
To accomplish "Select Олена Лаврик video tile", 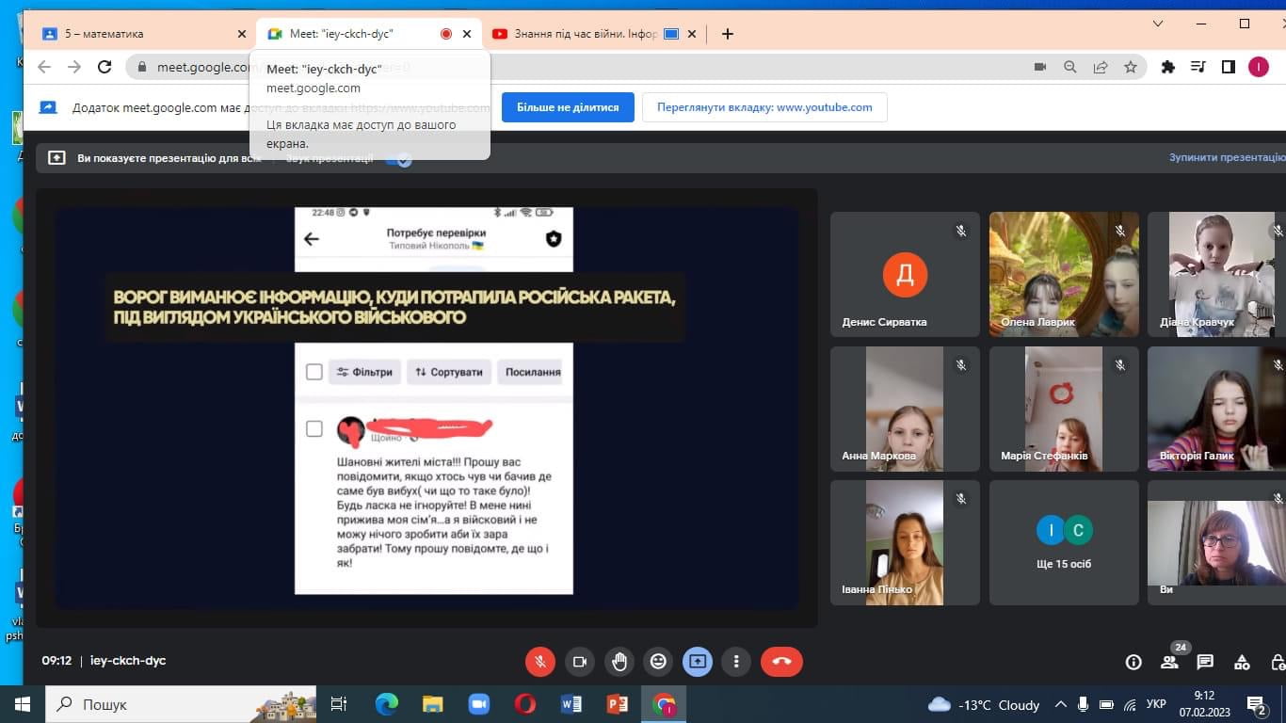I will tap(1064, 274).
